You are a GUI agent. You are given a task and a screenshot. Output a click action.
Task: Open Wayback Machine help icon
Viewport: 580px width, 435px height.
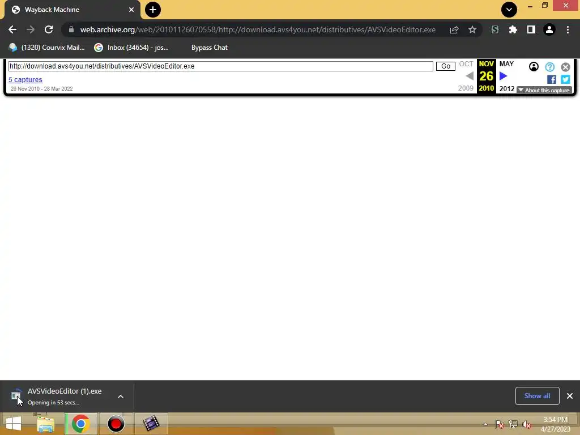tap(550, 67)
